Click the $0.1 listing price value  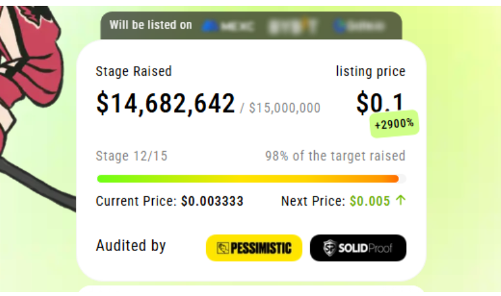point(381,103)
